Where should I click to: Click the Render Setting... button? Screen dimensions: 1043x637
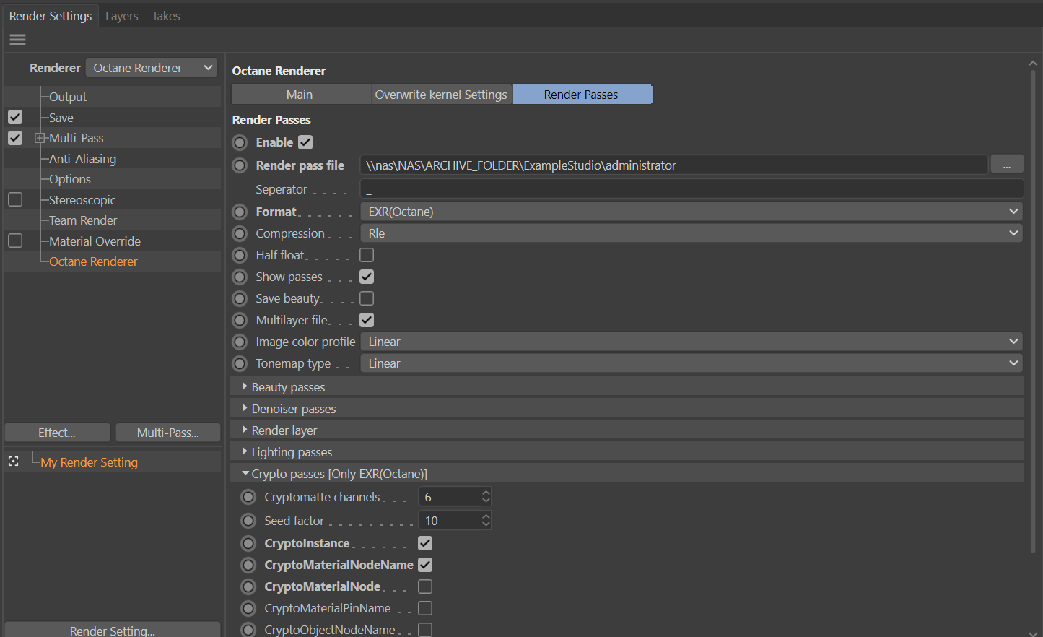pyautogui.click(x=113, y=630)
